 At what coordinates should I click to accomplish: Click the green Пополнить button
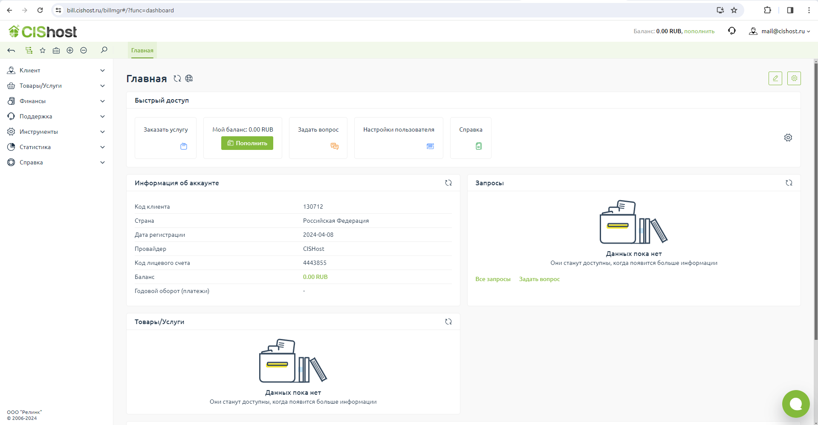coord(247,143)
